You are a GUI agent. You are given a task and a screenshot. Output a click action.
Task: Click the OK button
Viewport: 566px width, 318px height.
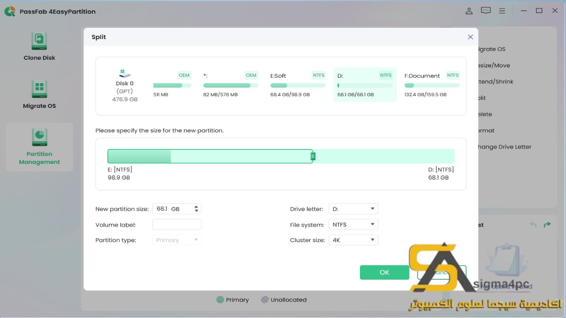[x=384, y=272]
